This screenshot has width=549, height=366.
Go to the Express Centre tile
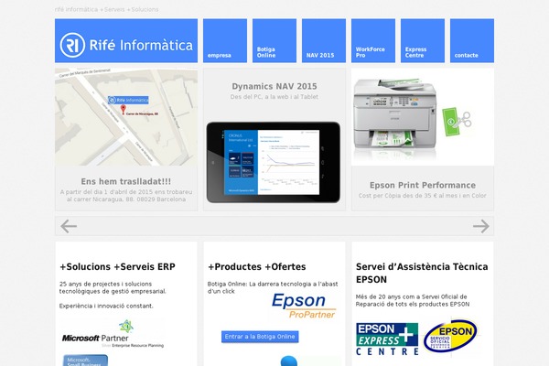(422, 40)
